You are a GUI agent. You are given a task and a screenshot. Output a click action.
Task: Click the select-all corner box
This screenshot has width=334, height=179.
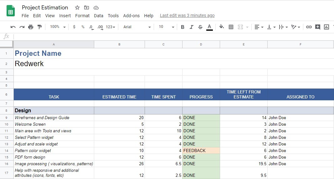[x=6, y=45]
